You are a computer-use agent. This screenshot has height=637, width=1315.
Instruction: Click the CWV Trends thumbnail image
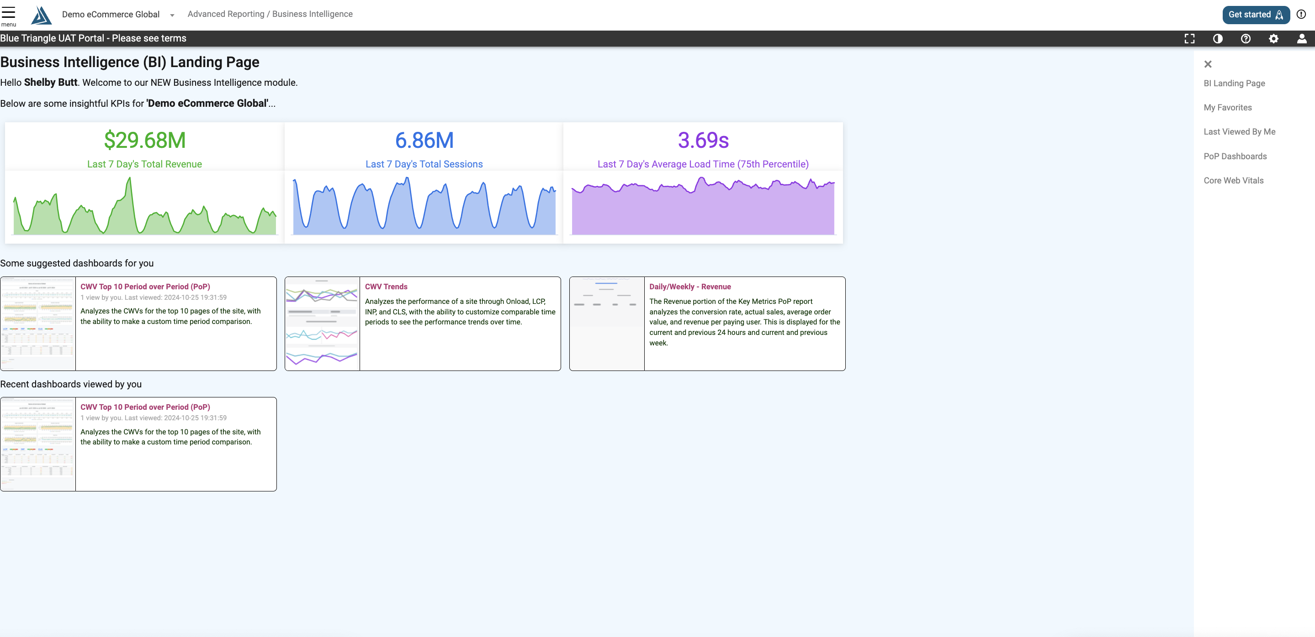(322, 324)
